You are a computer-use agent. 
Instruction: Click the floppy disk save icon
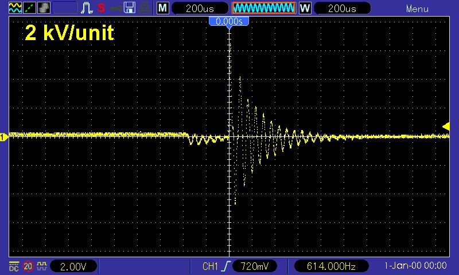click(x=130, y=8)
